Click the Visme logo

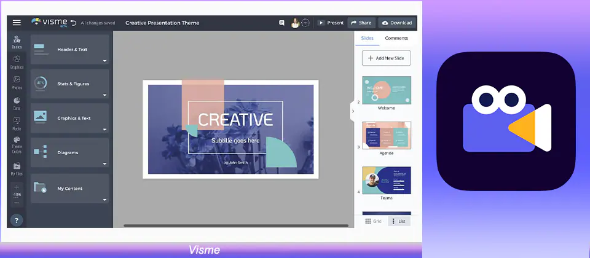tap(49, 22)
